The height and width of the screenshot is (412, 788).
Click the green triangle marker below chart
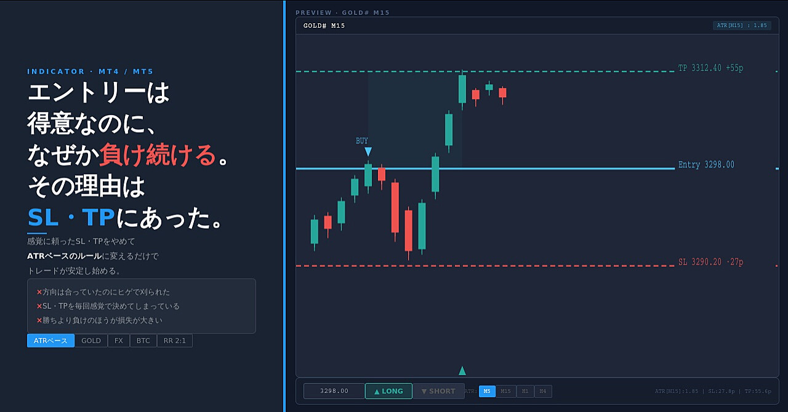click(x=462, y=370)
